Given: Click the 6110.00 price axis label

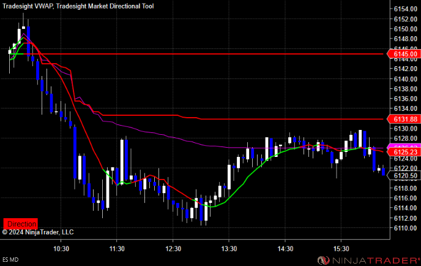Looking at the screenshot, I should coord(406,228).
